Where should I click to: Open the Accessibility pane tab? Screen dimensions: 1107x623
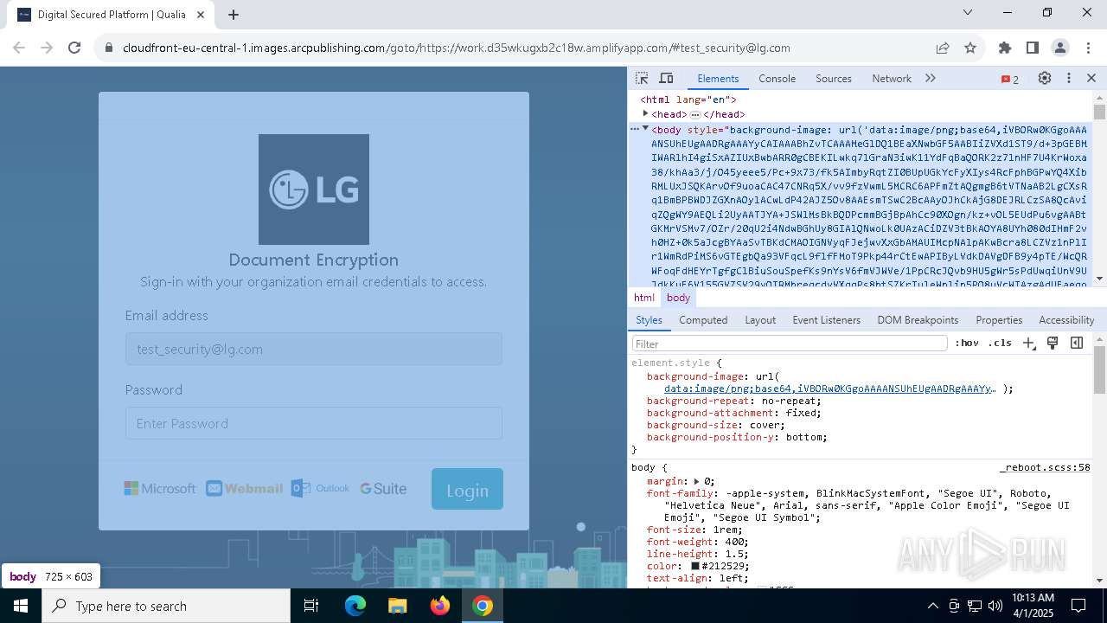(x=1066, y=320)
